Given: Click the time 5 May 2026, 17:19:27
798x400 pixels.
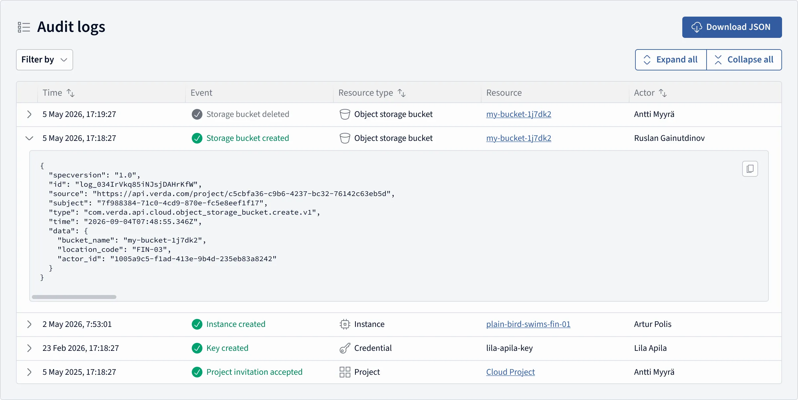Looking at the screenshot, I should [79, 114].
